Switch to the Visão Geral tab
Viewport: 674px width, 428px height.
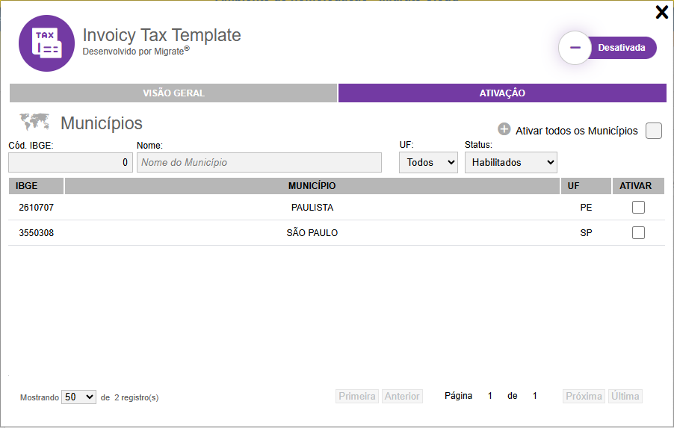tap(173, 93)
